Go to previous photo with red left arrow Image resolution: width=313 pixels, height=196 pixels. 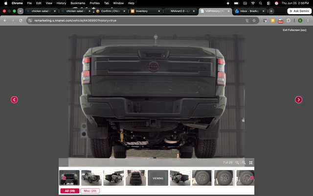[14, 99]
